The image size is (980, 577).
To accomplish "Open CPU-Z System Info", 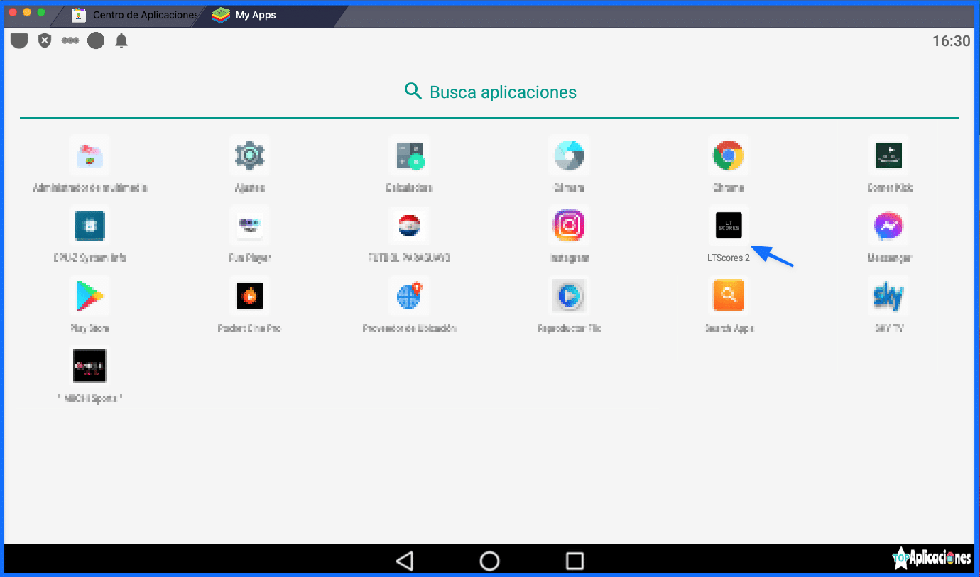I will 89,225.
